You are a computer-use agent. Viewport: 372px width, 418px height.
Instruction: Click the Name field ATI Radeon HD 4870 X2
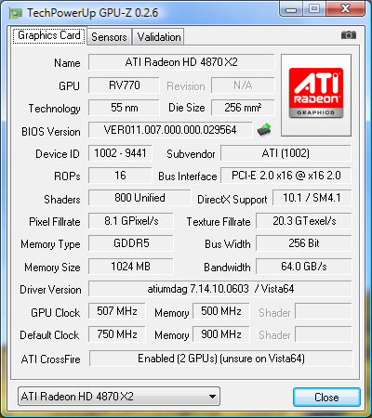(181, 62)
